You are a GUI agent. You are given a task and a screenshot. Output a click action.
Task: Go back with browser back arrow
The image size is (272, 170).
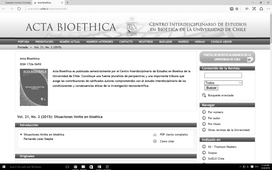point(3,9)
